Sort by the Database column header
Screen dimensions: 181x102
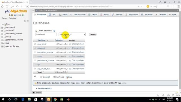pyautogui.click(x=41, y=40)
